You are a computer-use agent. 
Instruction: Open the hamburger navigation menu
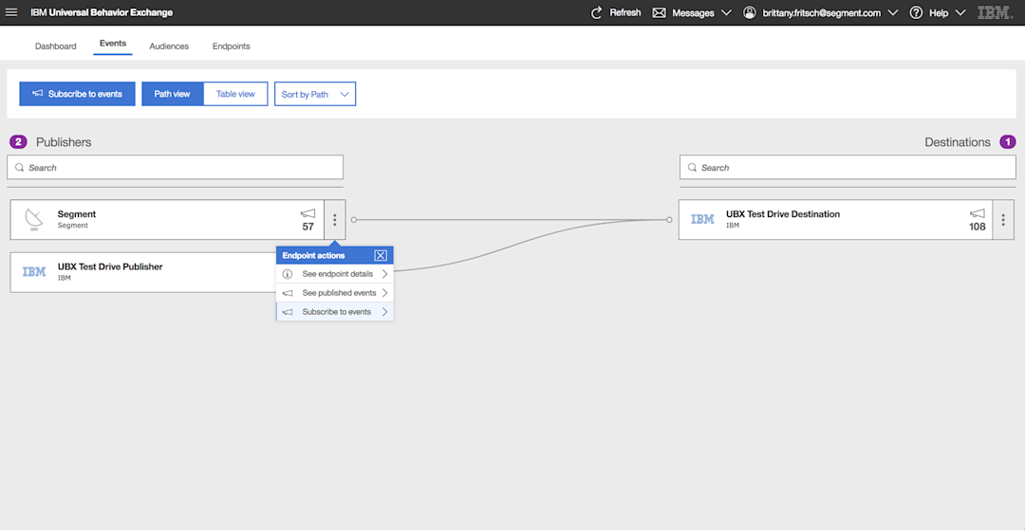coord(11,12)
